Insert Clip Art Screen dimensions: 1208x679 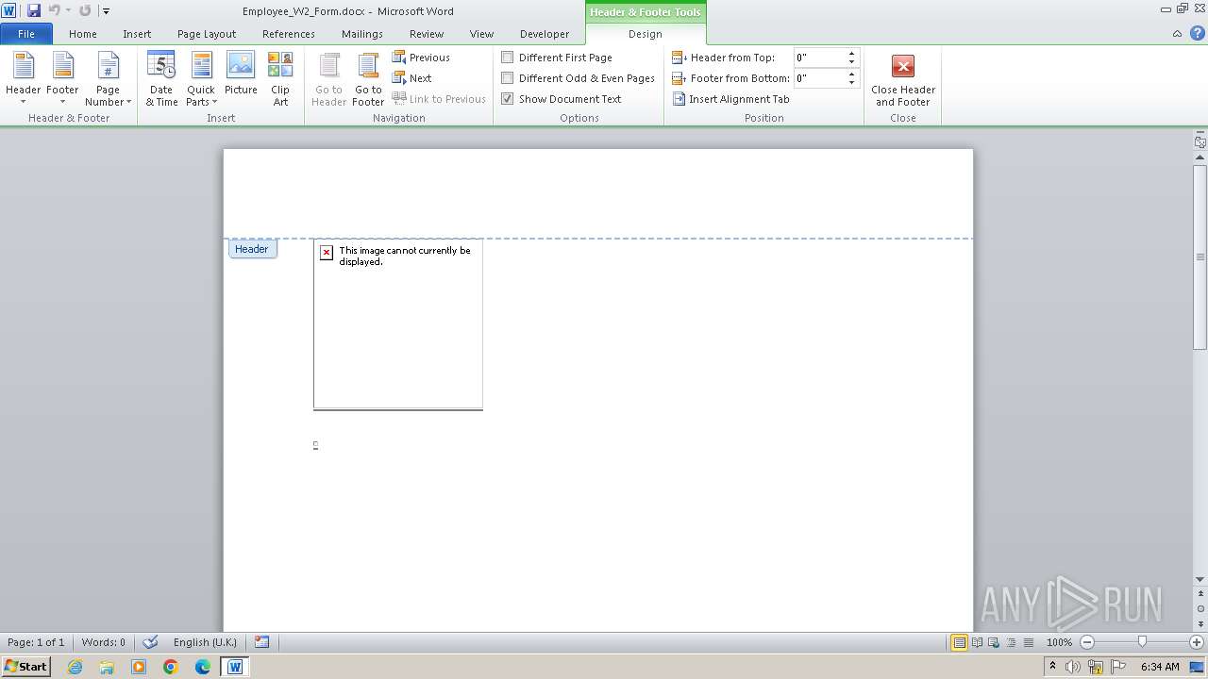[280, 79]
